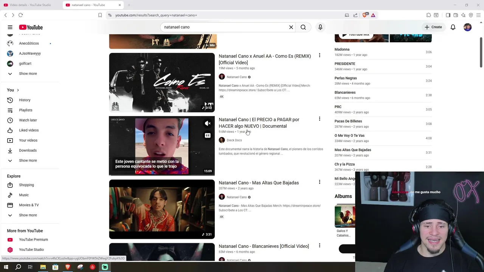This screenshot has width=484, height=272.
Task: Play the Como Es Remix thumbnail
Action: pyautogui.click(x=162, y=82)
